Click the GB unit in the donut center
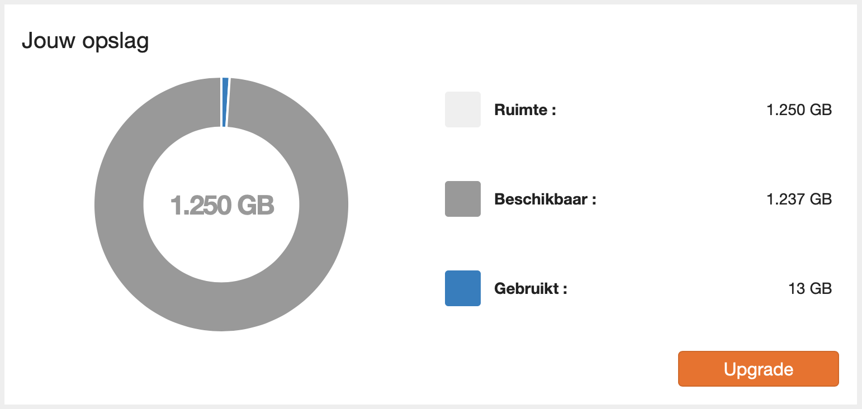Screen dimensions: 862x409 pos(256,205)
